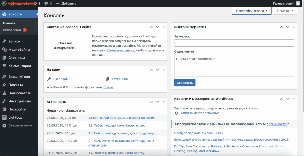Open Медиафайлы via the media icon
This screenshot has width=304, height=156.
coord(4,50)
